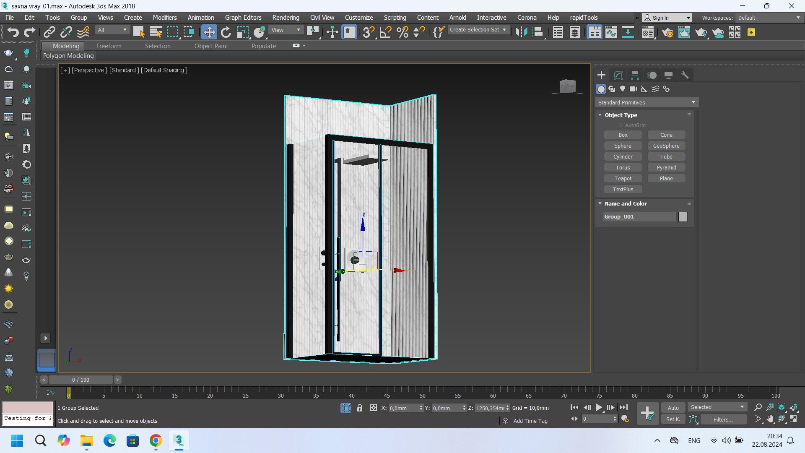
Task: Switch to the Display panel tab
Action: (x=668, y=75)
